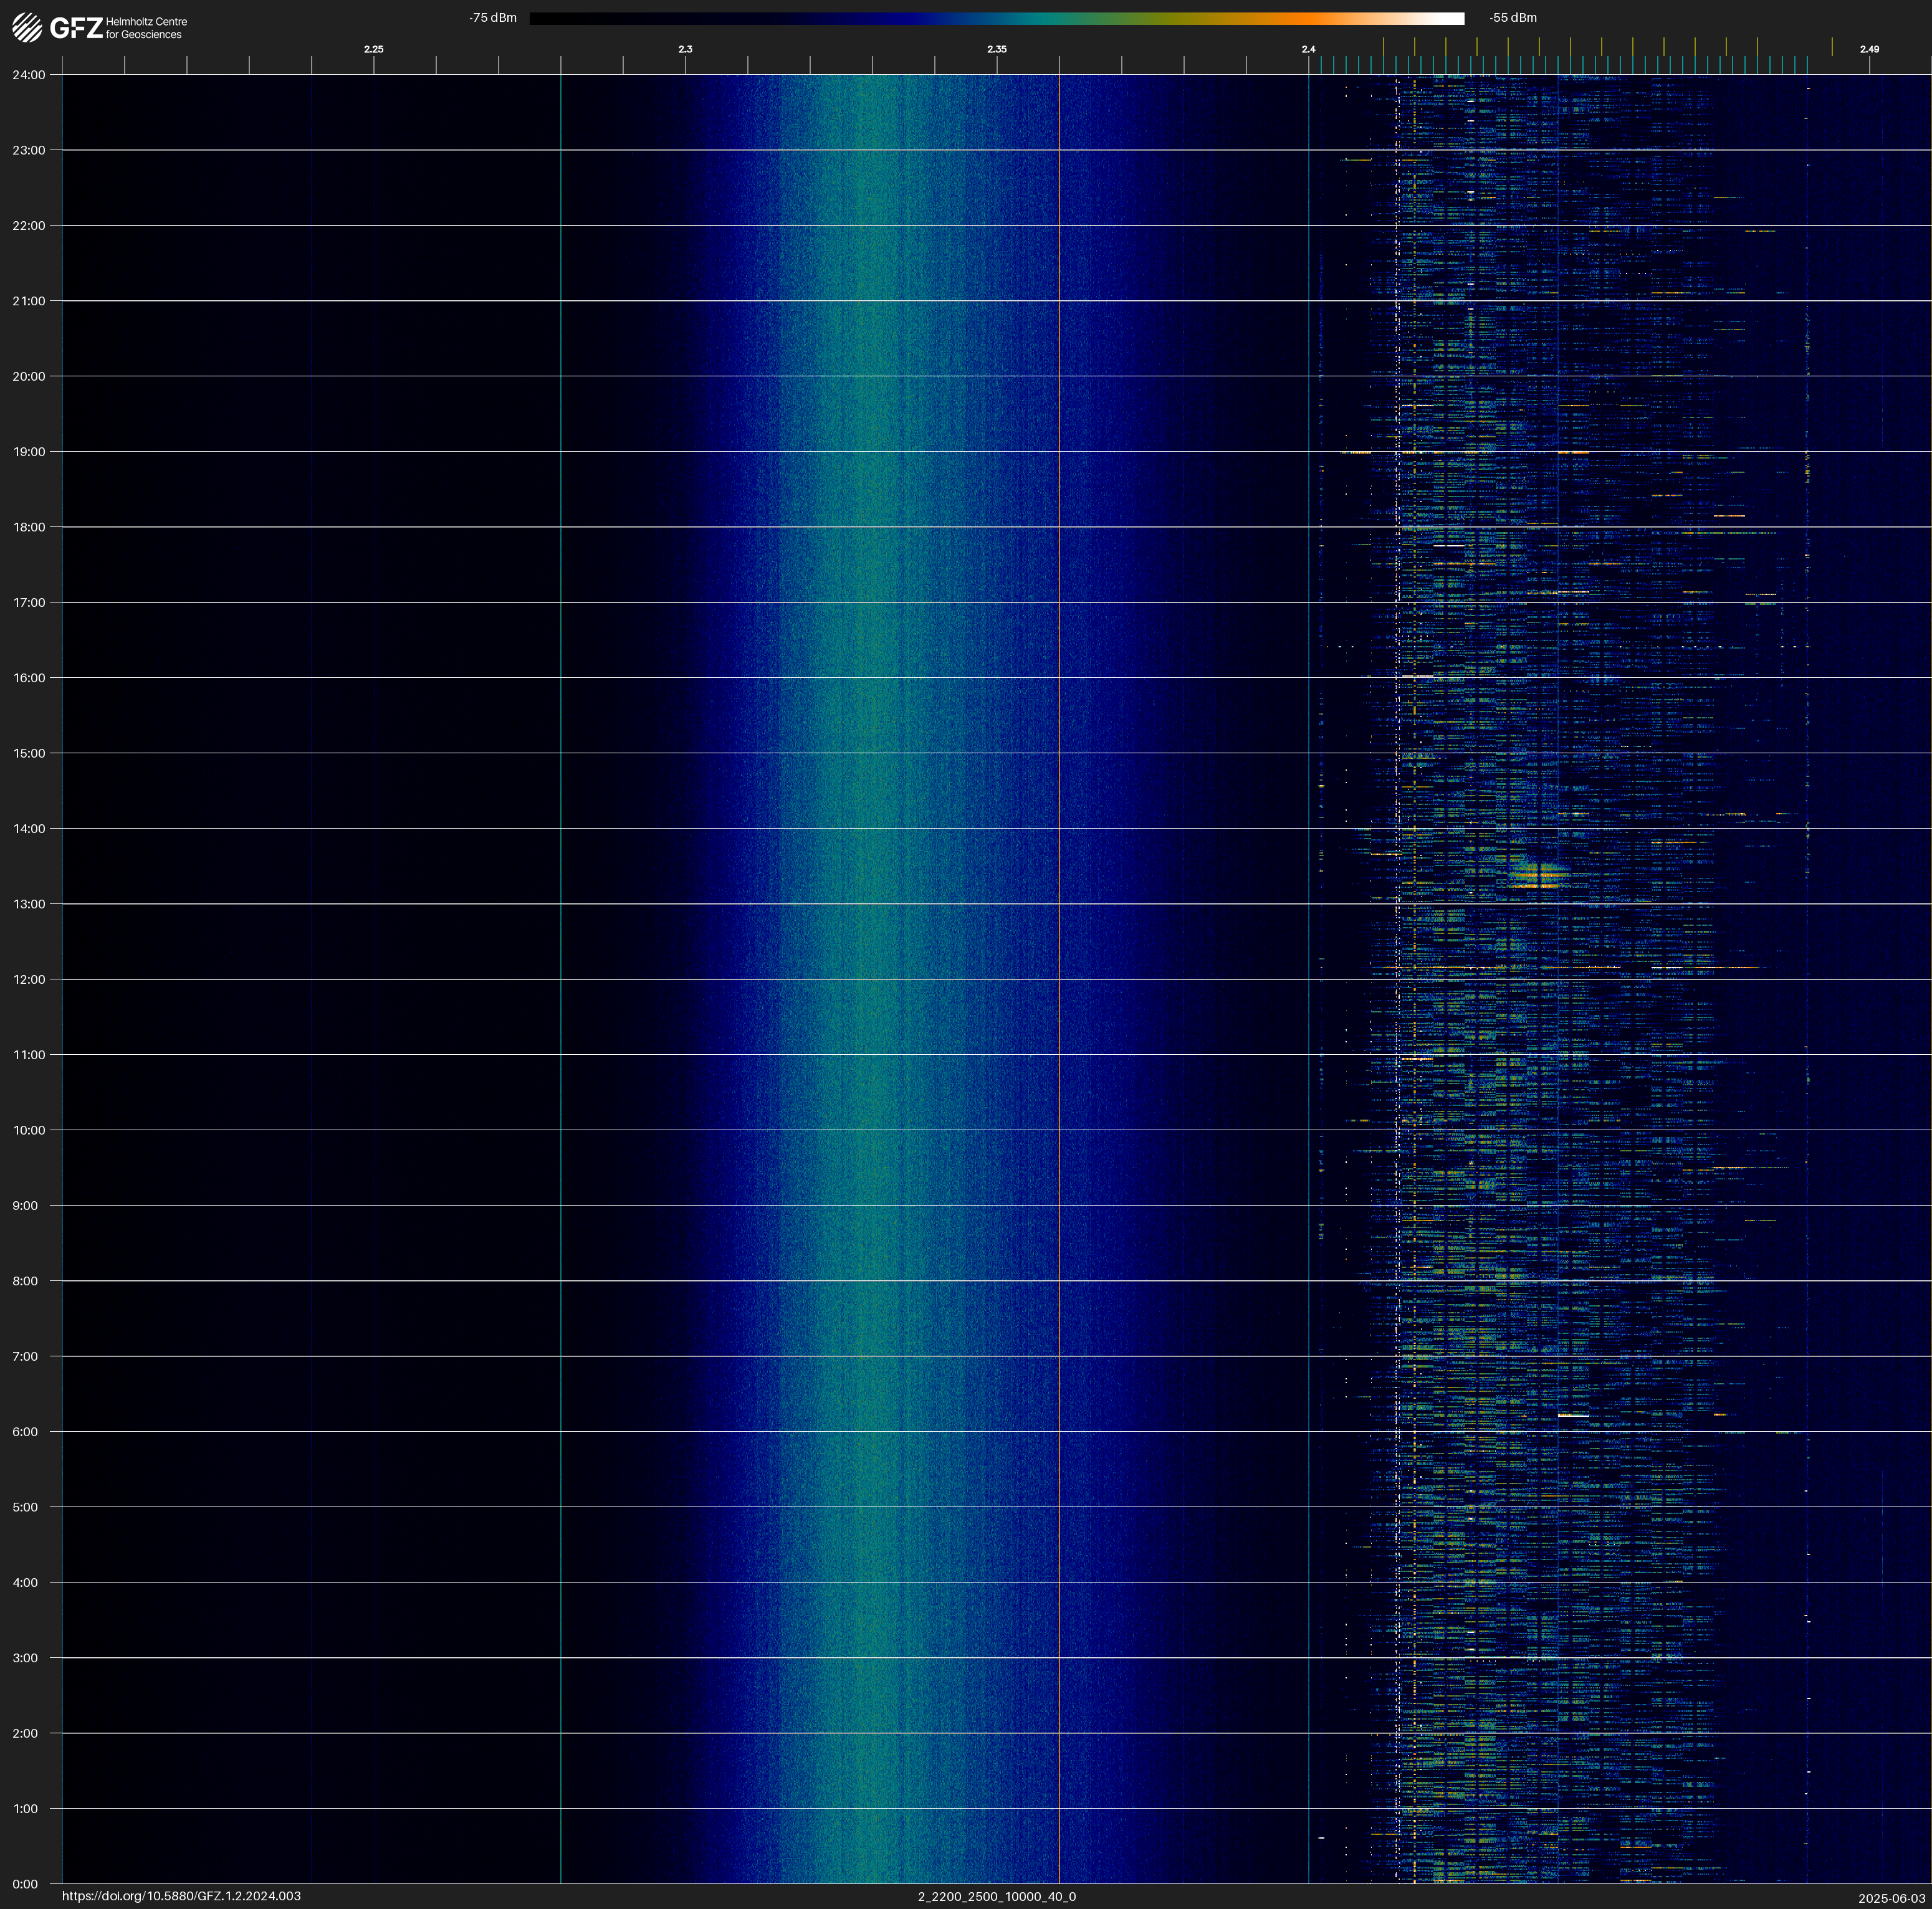Click the 24:00 time axis label
The height and width of the screenshot is (1909, 1932).
click(x=29, y=75)
